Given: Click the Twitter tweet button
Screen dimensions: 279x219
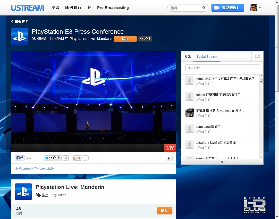Looking at the screenshot, I should click(53, 158).
